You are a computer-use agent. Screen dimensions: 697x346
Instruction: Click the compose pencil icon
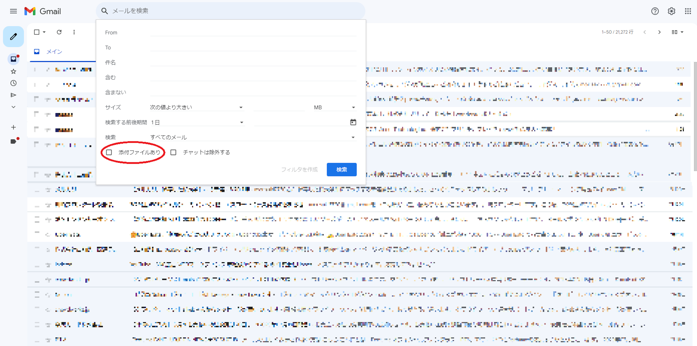pyautogui.click(x=13, y=36)
